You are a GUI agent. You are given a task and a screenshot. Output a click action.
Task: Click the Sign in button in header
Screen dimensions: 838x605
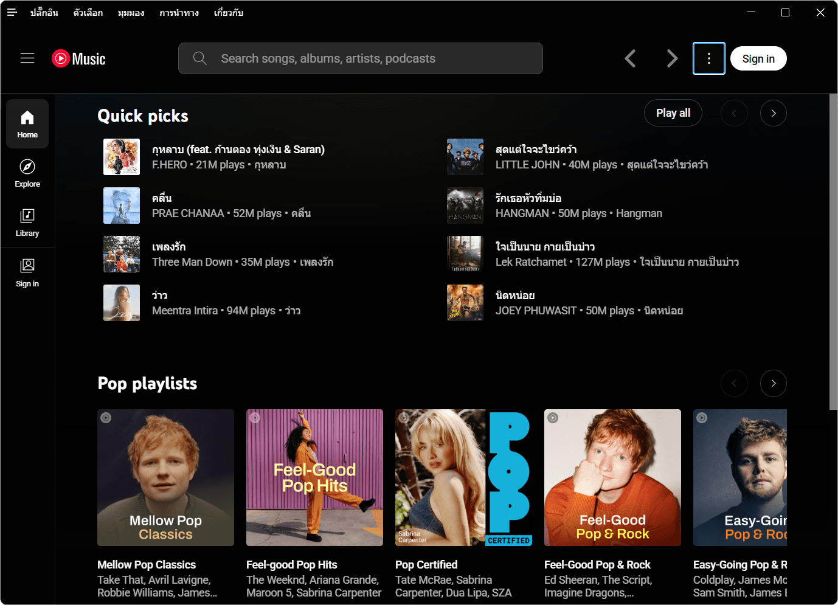(758, 58)
